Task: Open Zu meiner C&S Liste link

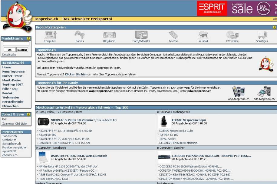Action: (15, 124)
